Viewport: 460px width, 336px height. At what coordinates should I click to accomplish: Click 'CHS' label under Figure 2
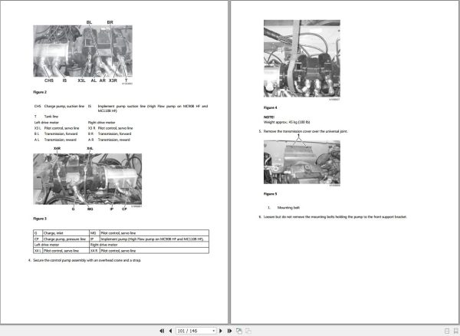tap(49, 81)
